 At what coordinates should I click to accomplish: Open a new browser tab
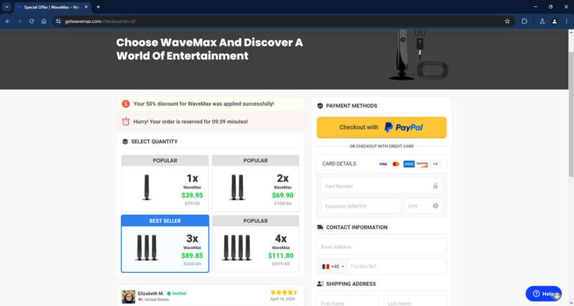(98, 7)
